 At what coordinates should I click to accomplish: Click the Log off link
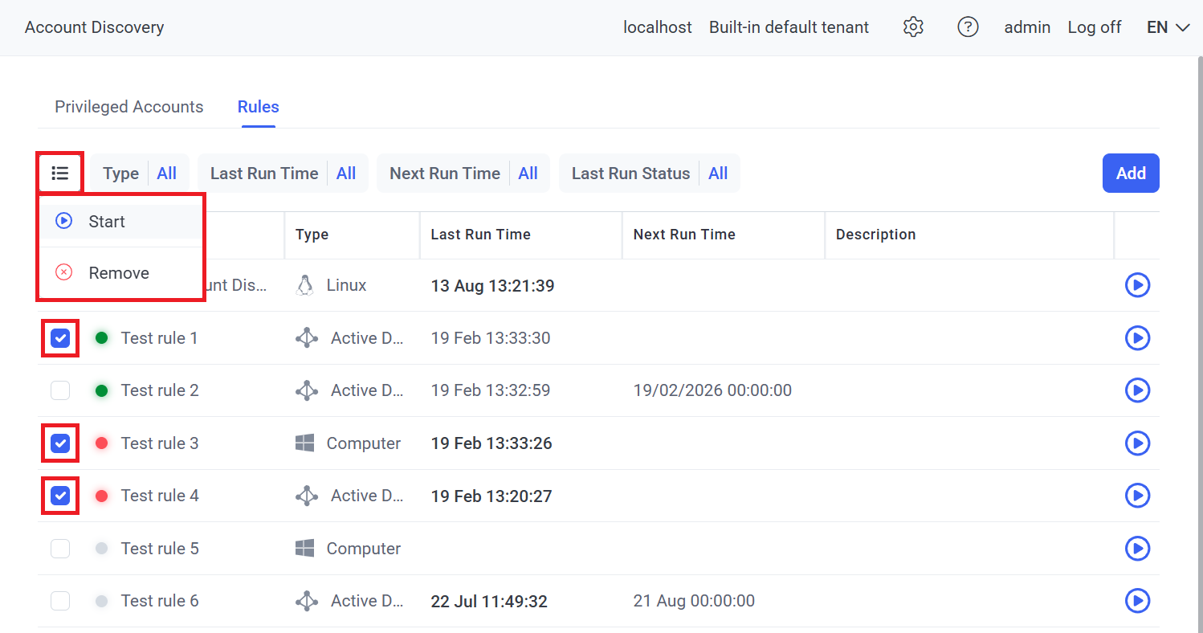pos(1094,27)
